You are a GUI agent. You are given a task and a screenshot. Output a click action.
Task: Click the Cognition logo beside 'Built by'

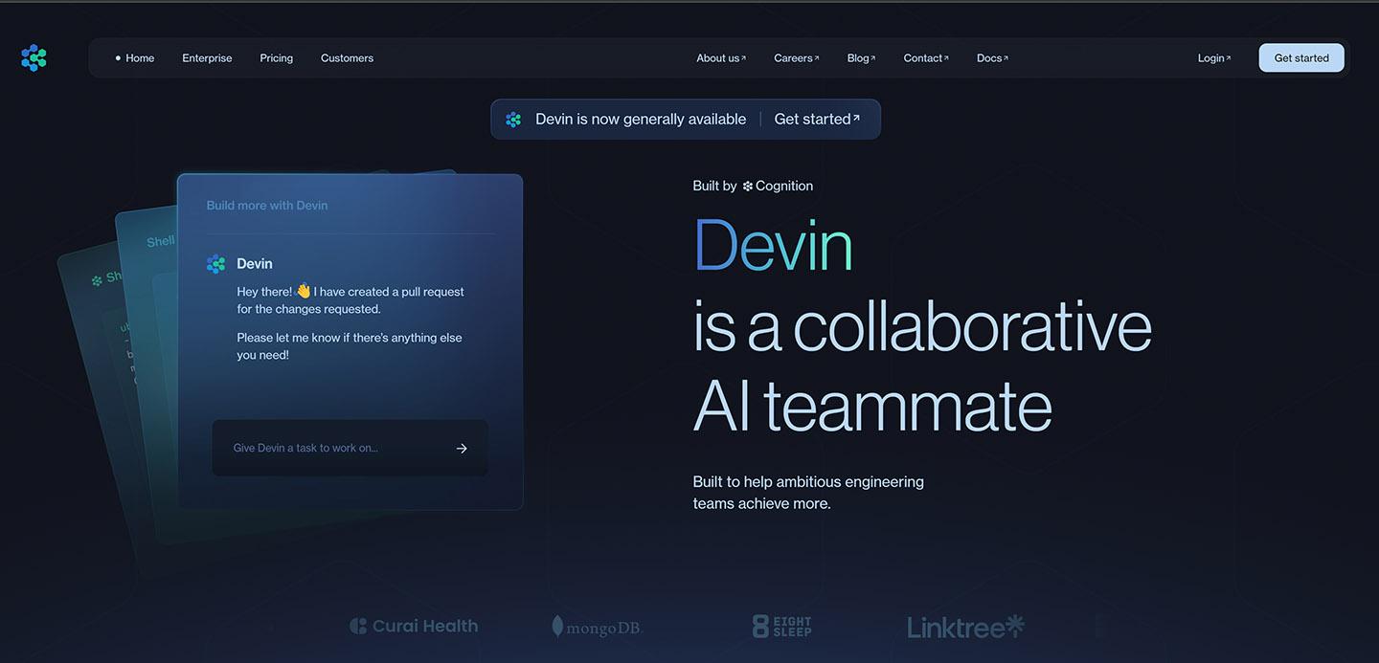click(x=778, y=186)
